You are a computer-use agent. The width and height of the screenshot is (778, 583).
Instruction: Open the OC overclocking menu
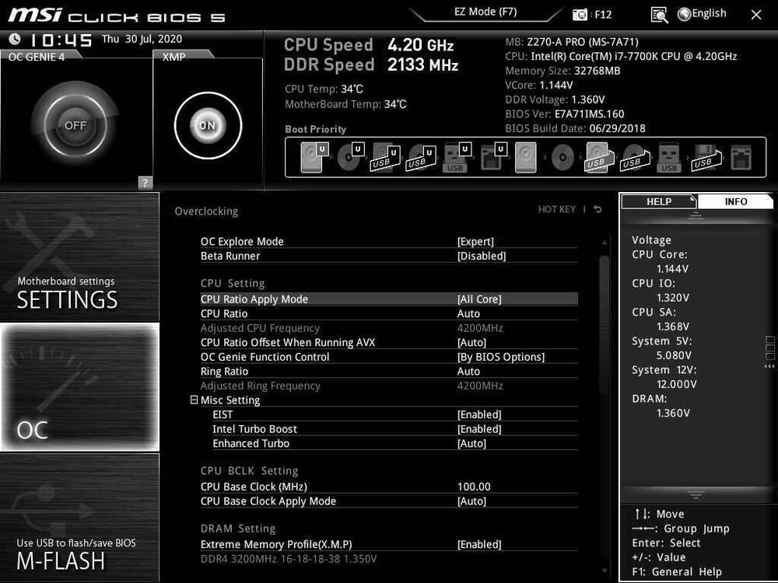tap(79, 387)
